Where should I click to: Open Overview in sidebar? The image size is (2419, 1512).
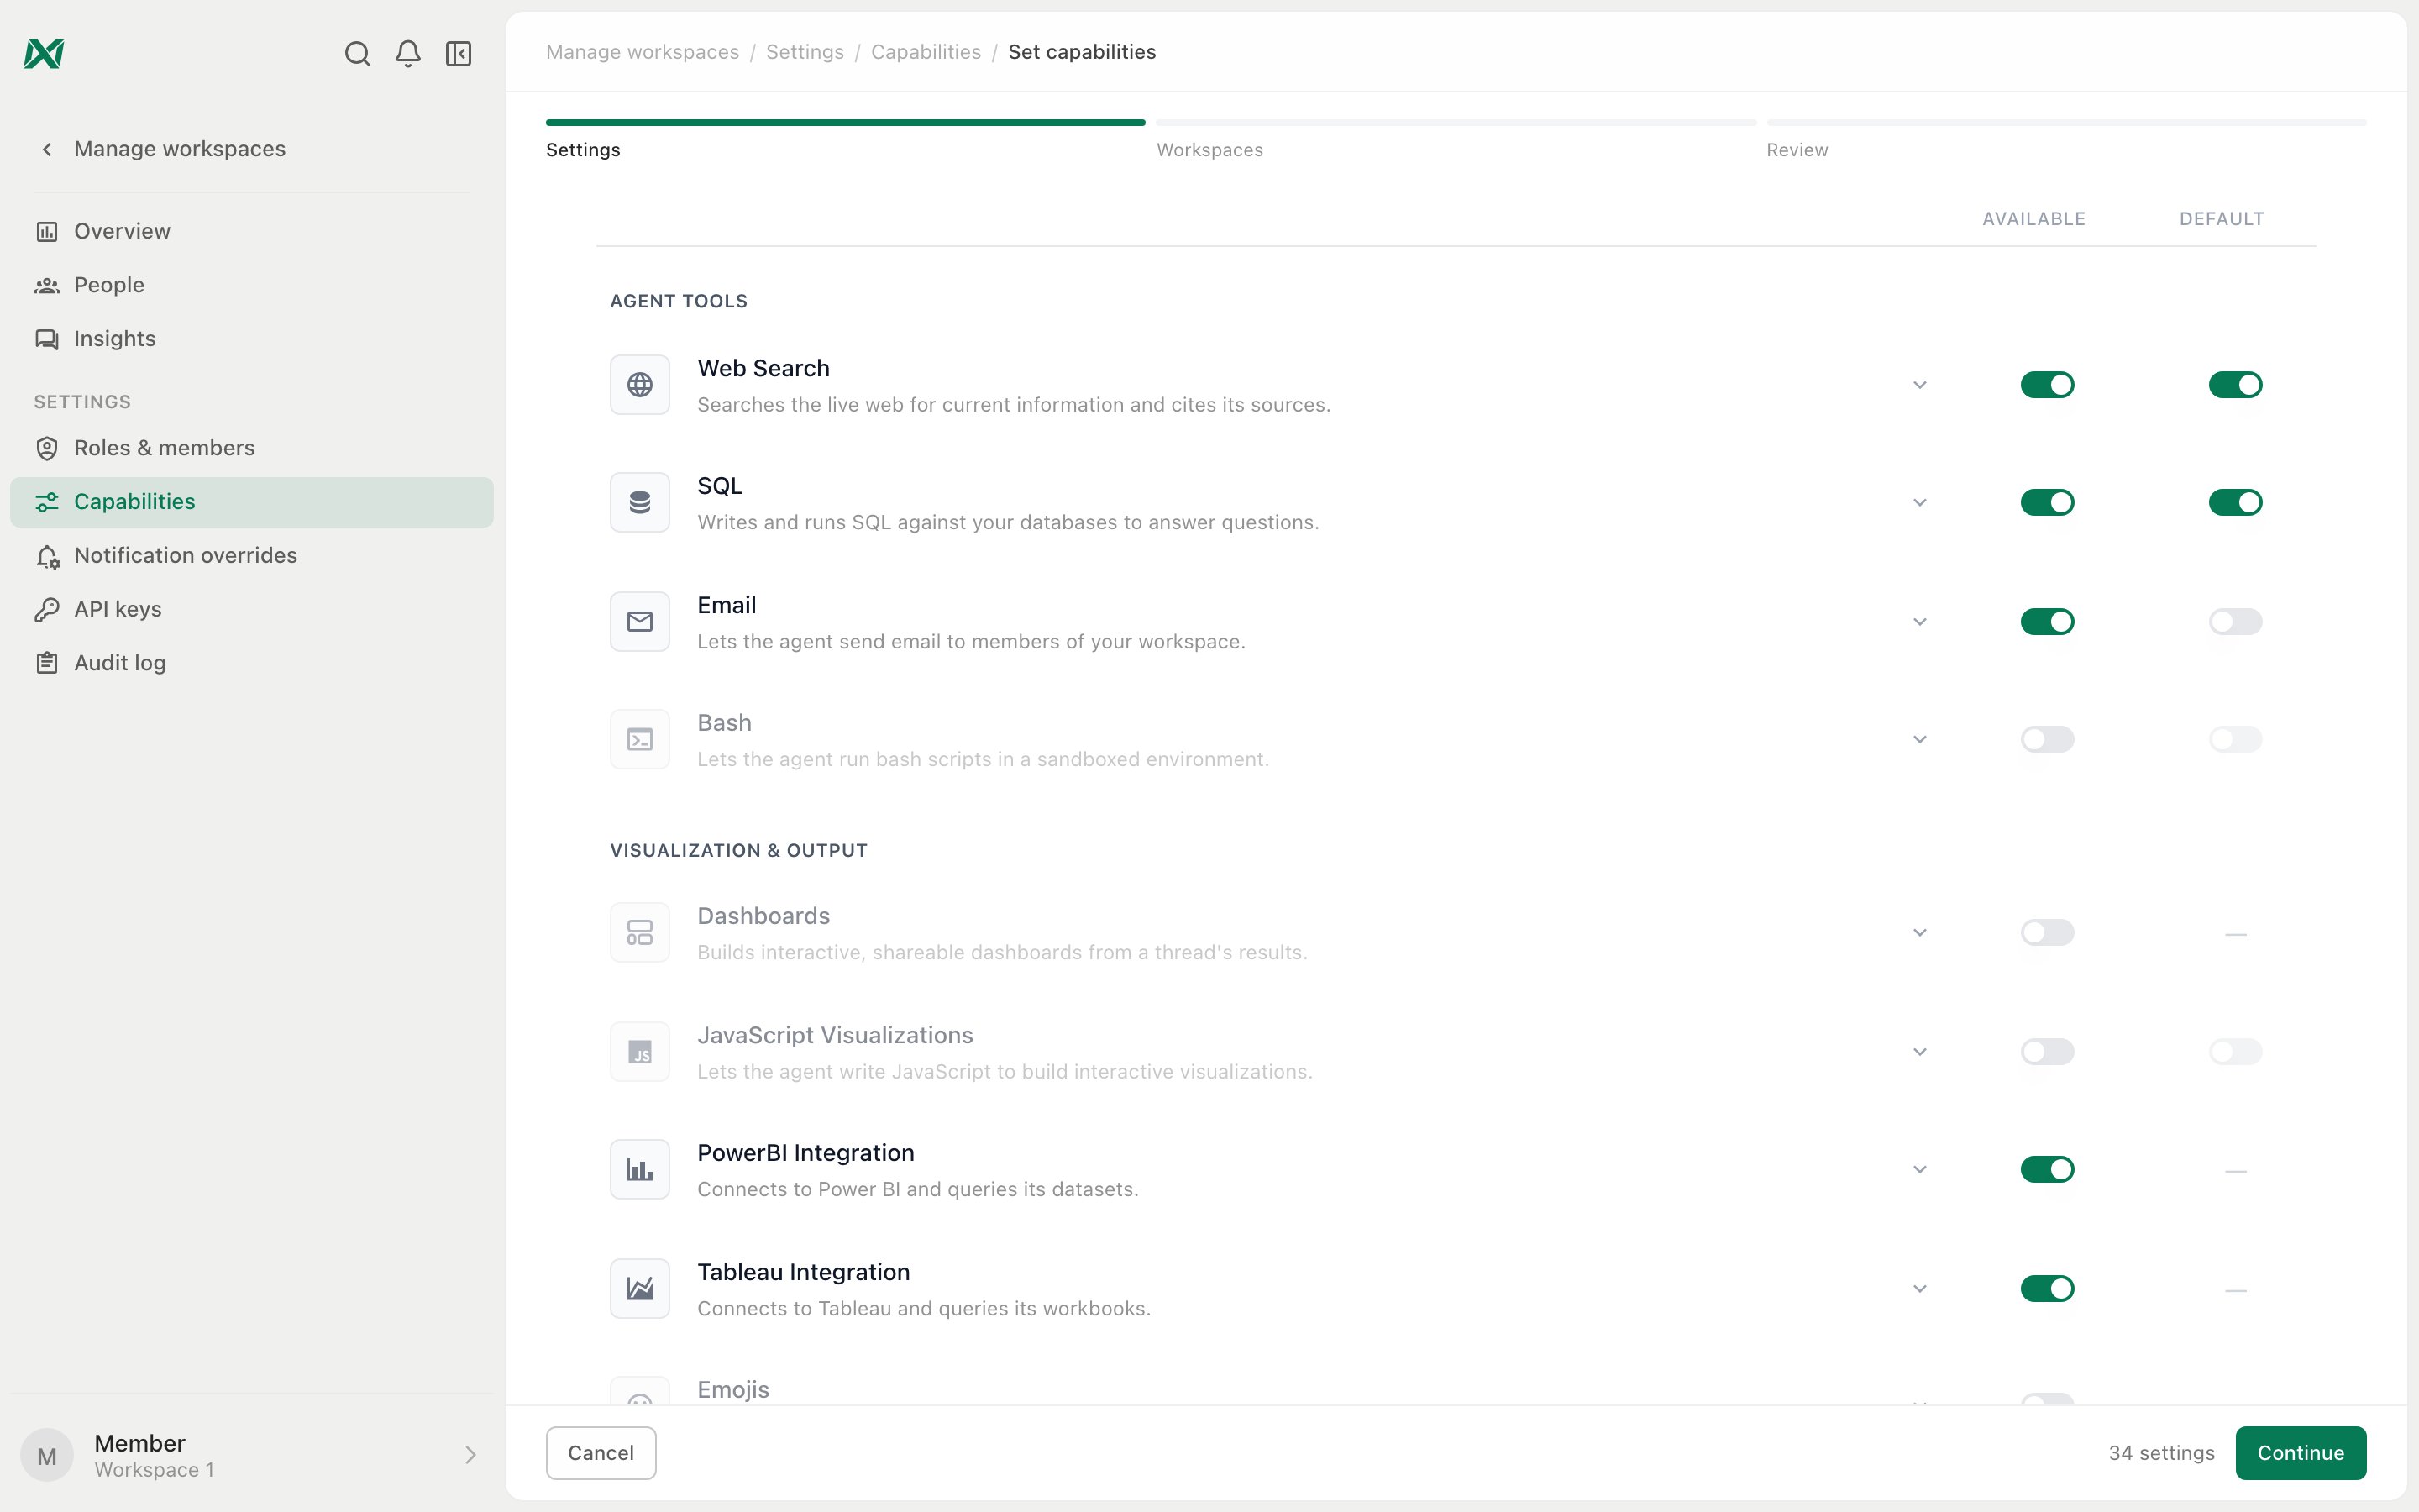point(252,231)
